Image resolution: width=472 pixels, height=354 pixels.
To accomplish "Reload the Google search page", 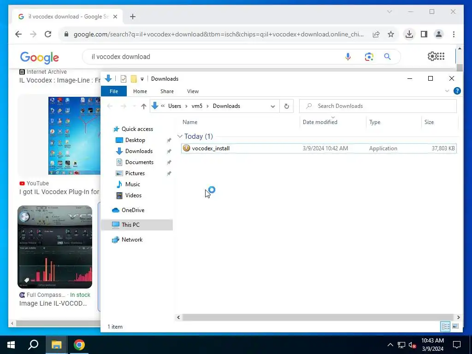I will pos(48,34).
